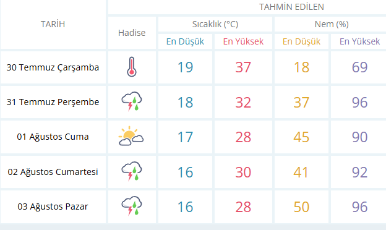
Task: Click the Nem (%) header
Action: tap(332, 24)
